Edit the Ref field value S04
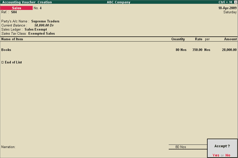The height and width of the screenshot is (158, 238). click(14, 12)
